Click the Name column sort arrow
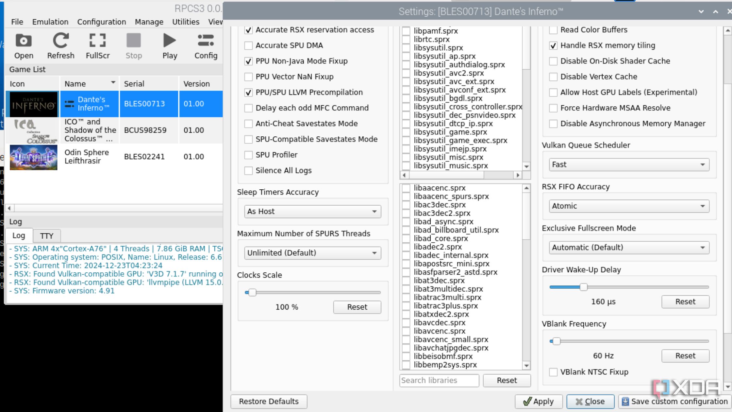 tap(113, 82)
